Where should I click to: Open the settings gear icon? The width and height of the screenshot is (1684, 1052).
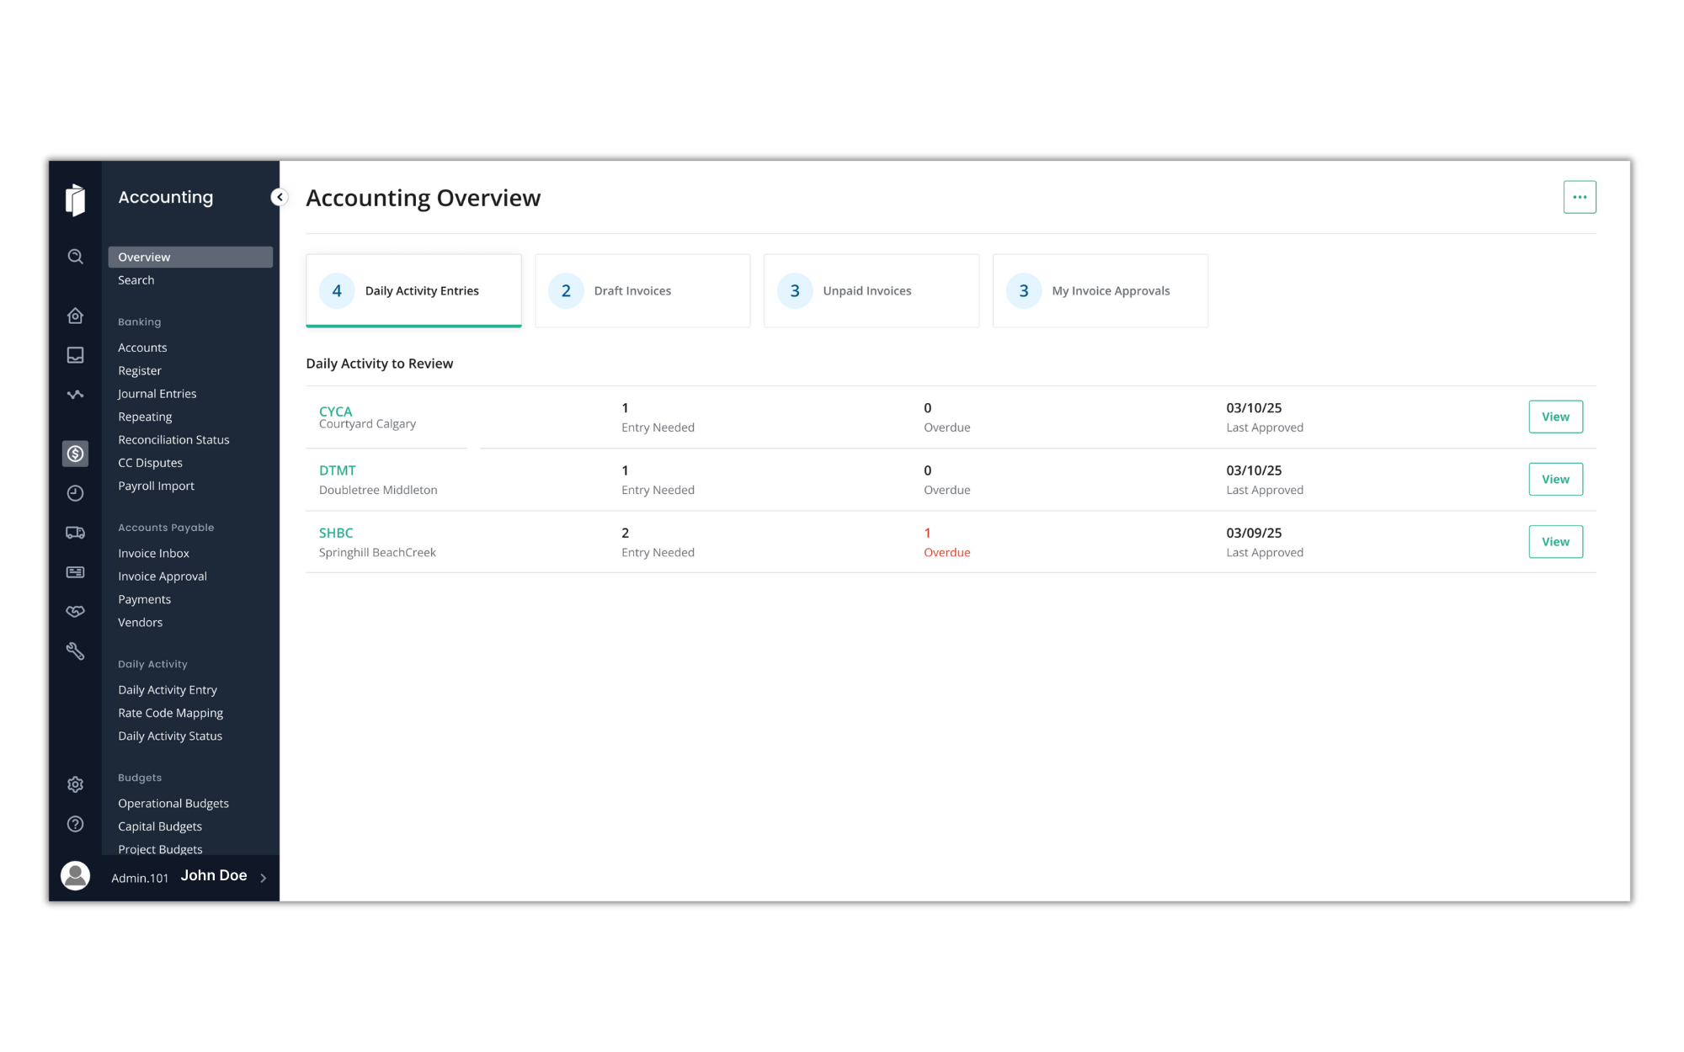tap(75, 784)
